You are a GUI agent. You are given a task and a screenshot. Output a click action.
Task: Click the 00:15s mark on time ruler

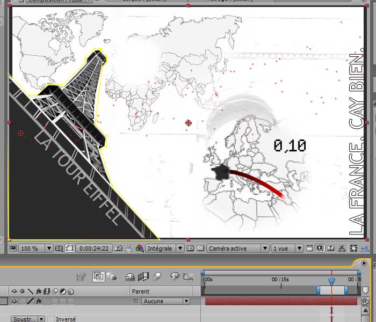tap(280, 280)
